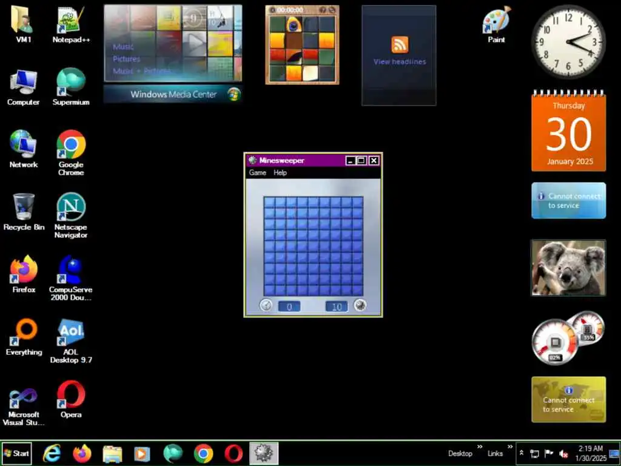Minimize the Minesweeper window
The image size is (621, 466).
click(x=350, y=160)
